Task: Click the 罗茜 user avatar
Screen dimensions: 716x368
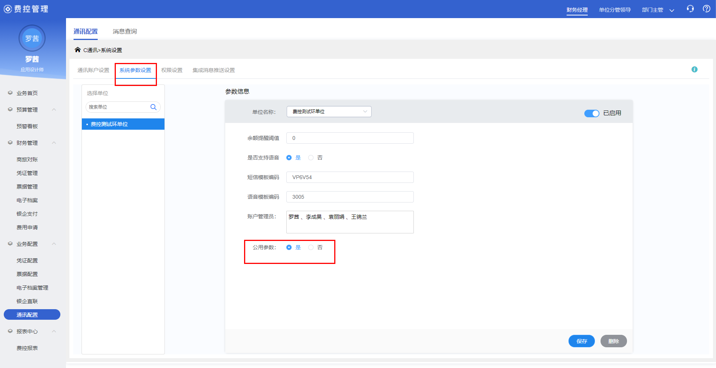Action: coord(32,38)
